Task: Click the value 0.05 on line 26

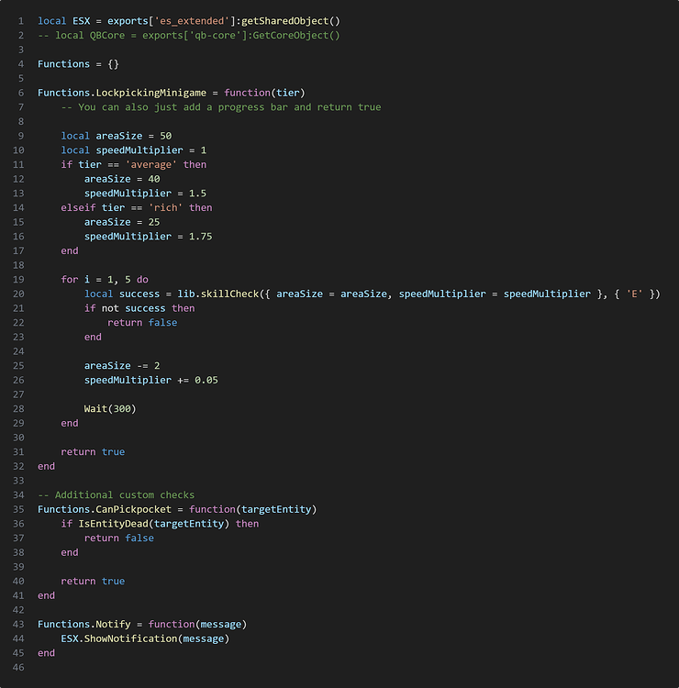Action: [x=206, y=381]
